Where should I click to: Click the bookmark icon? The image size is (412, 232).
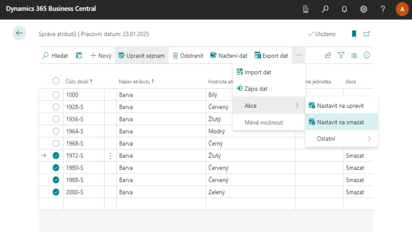click(354, 34)
